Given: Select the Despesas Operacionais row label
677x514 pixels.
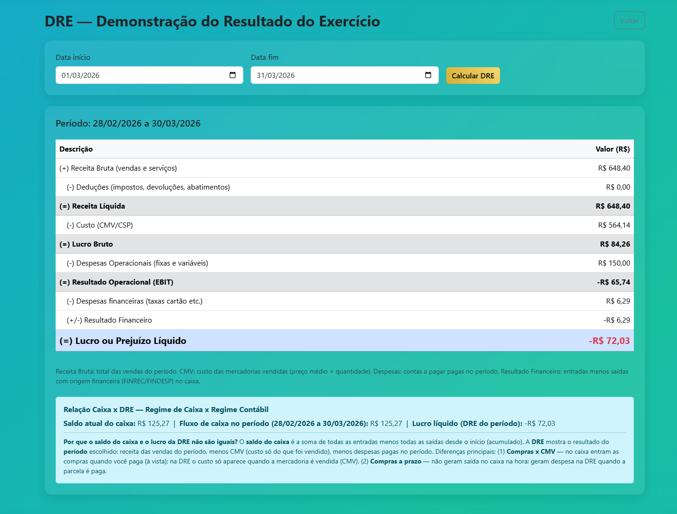Looking at the screenshot, I should 137,263.
